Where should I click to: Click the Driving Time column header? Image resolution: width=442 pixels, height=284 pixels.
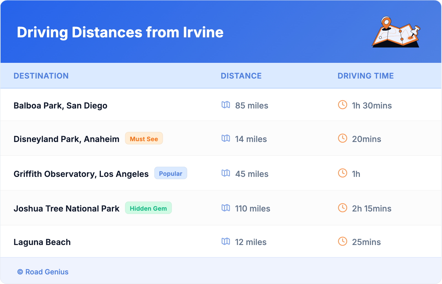[366, 76]
